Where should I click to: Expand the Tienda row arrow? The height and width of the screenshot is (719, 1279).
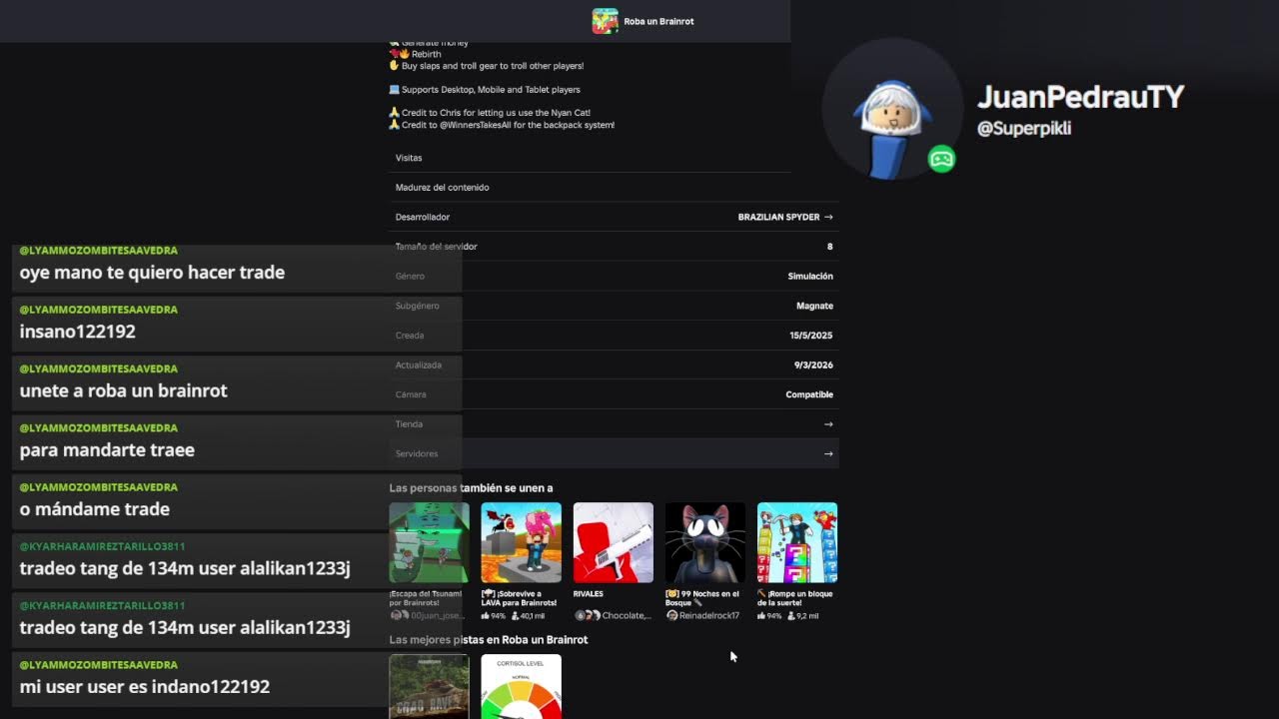[x=828, y=424]
